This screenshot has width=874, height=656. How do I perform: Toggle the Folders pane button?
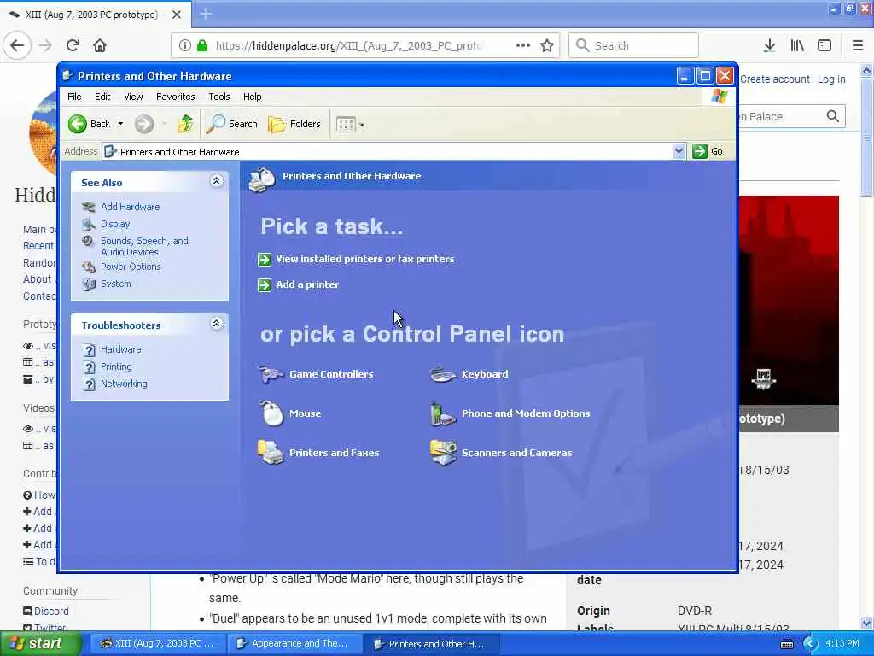[294, 124]
